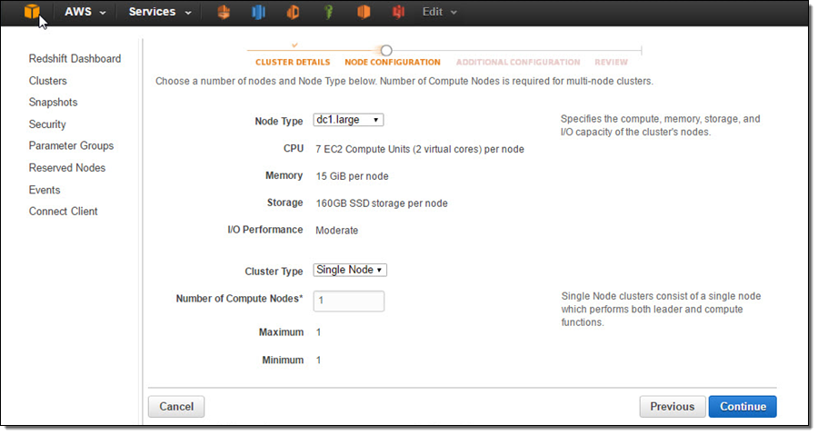Open Security in the sidebar
Viewport: 818px width, 435px height.
[47, 124]
